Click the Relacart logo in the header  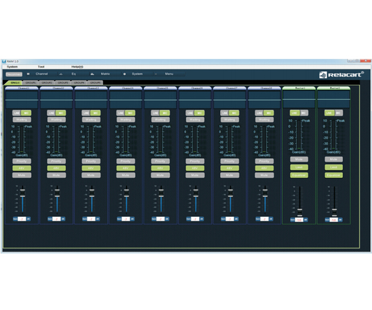[342, 75]
